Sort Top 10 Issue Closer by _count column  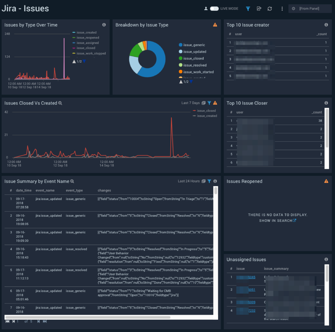(317, 112)
